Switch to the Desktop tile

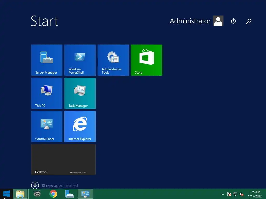63,160
